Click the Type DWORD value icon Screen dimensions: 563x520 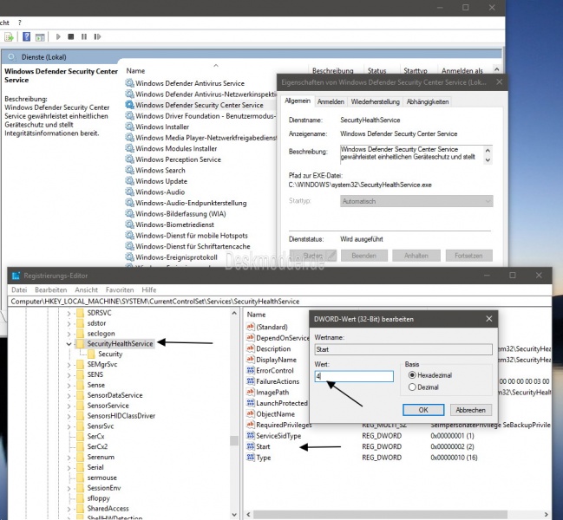251,458
